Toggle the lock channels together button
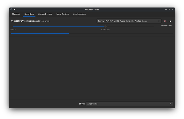The height and width of the screenshot is (119, 184). [x=170, y=21]
